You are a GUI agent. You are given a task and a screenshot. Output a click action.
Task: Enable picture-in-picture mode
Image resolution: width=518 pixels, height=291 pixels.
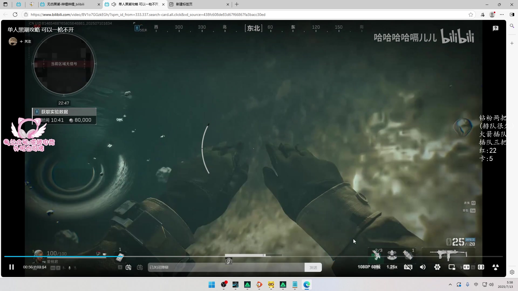[x=452, y=267]
